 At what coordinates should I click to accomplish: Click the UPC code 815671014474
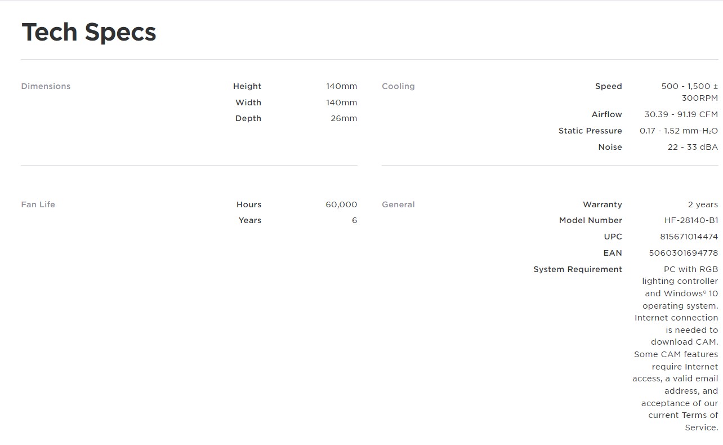coord(689,237)
